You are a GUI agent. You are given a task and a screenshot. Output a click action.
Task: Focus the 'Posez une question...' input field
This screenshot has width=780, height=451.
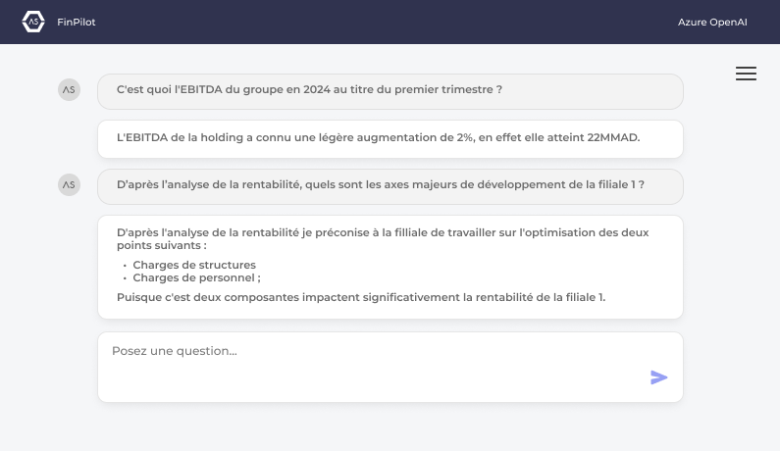tap(390, 367)
